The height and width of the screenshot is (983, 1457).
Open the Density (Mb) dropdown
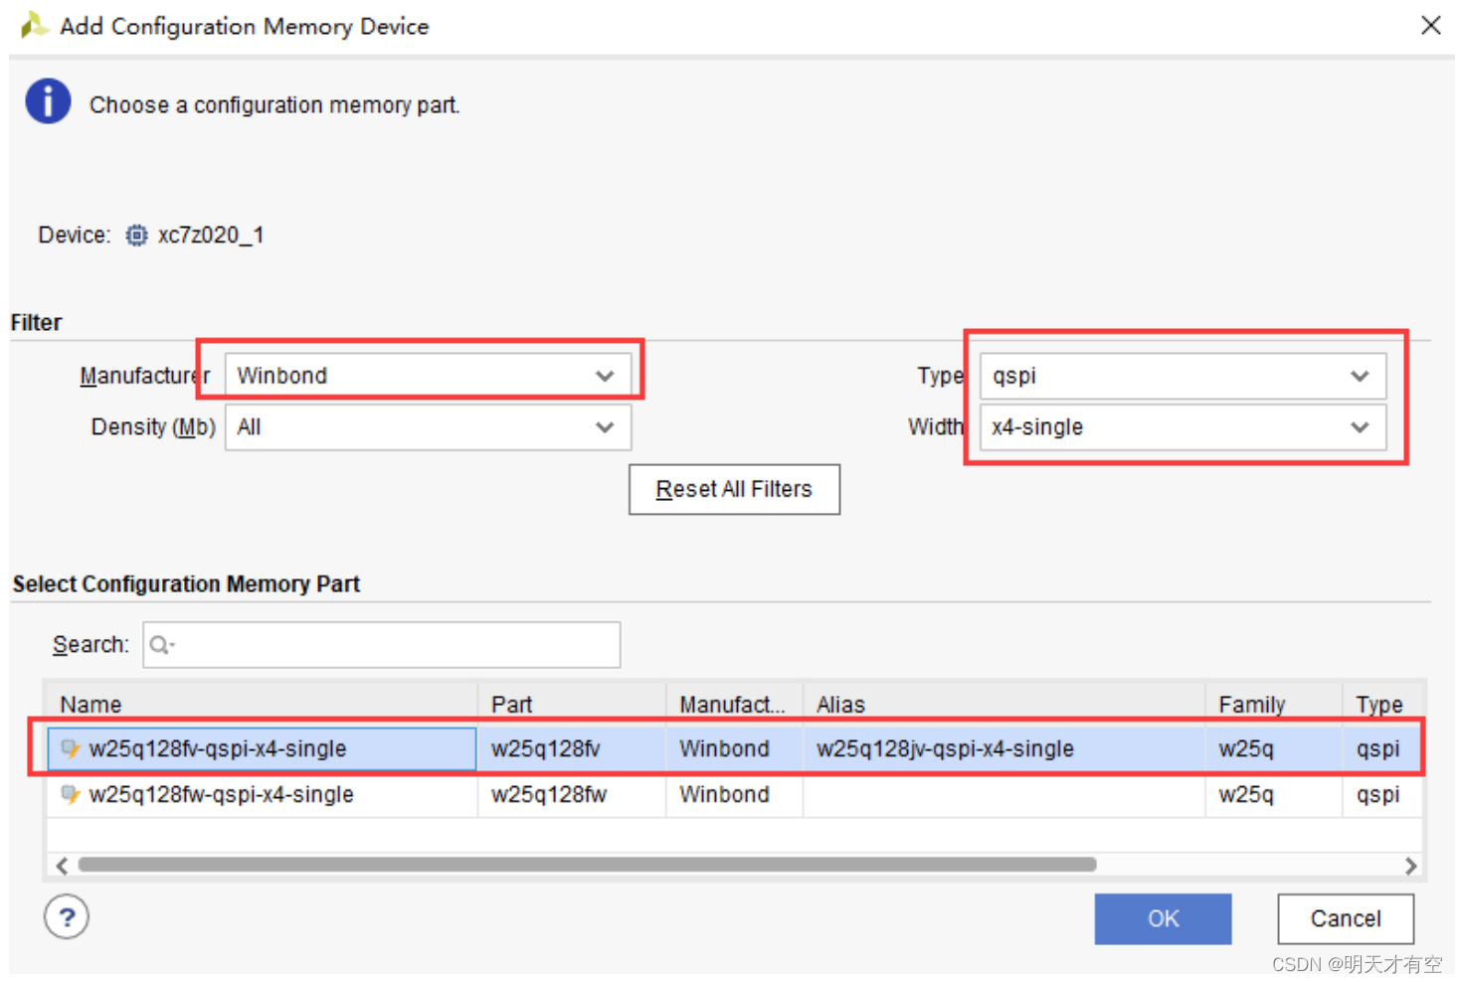tap(428, 427)
